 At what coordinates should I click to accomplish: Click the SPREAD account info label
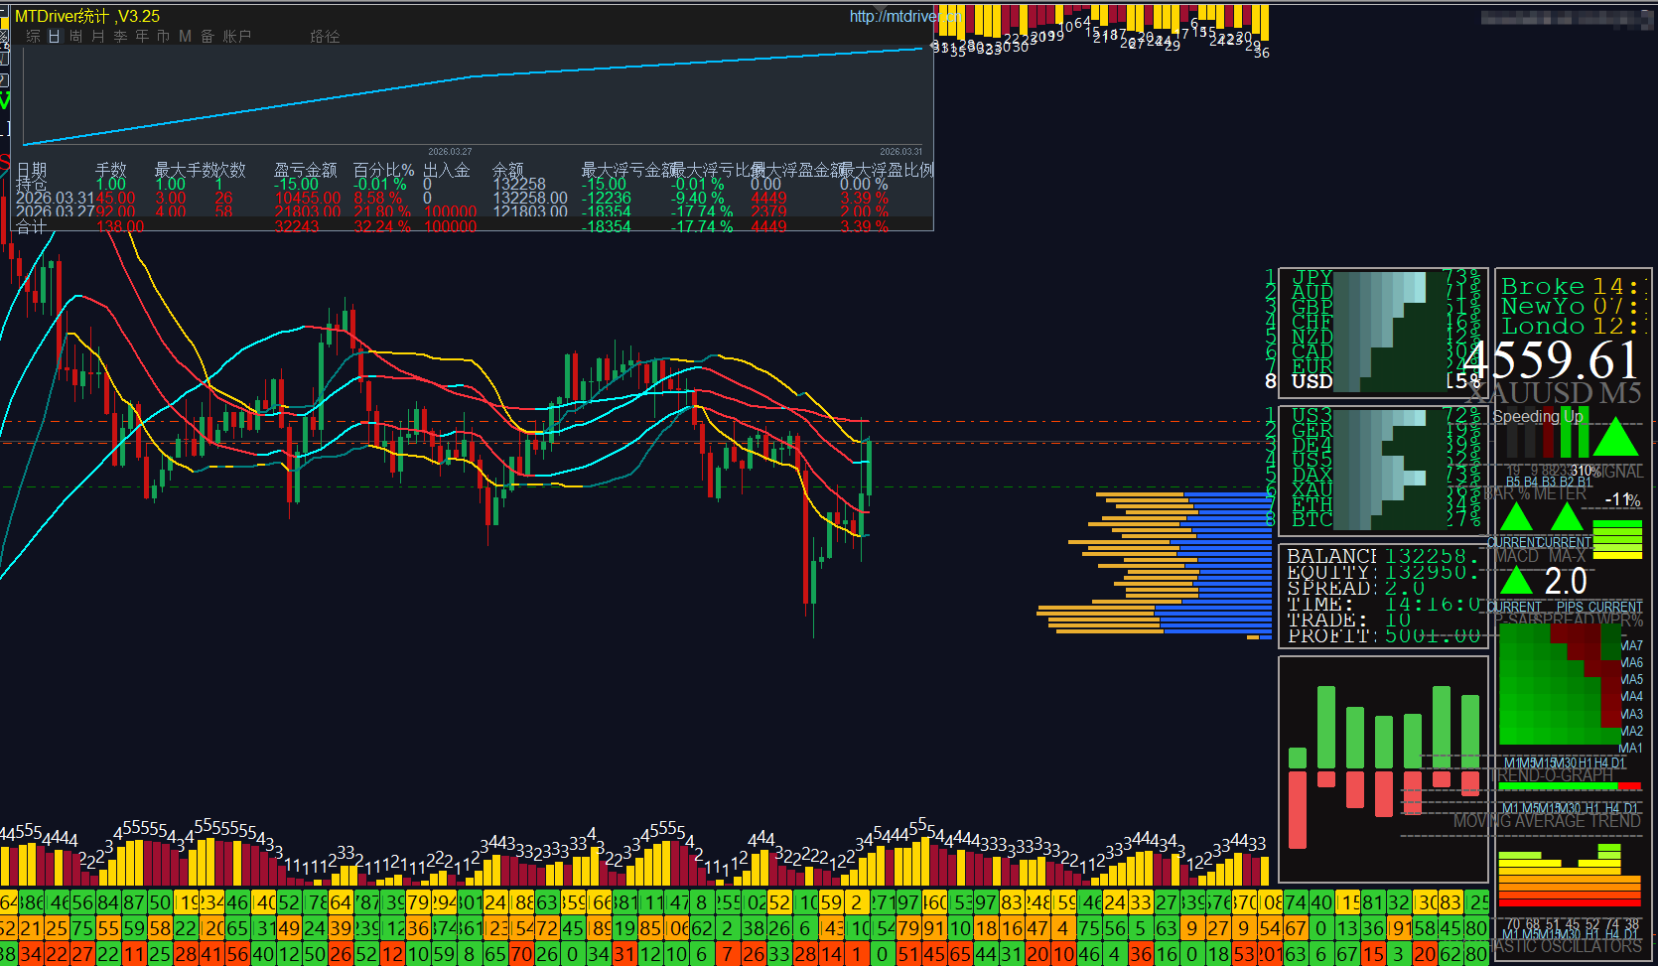[x=1330, y=588]
